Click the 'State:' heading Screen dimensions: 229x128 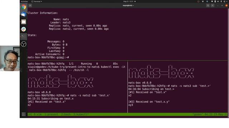click(x=32, y=35)
